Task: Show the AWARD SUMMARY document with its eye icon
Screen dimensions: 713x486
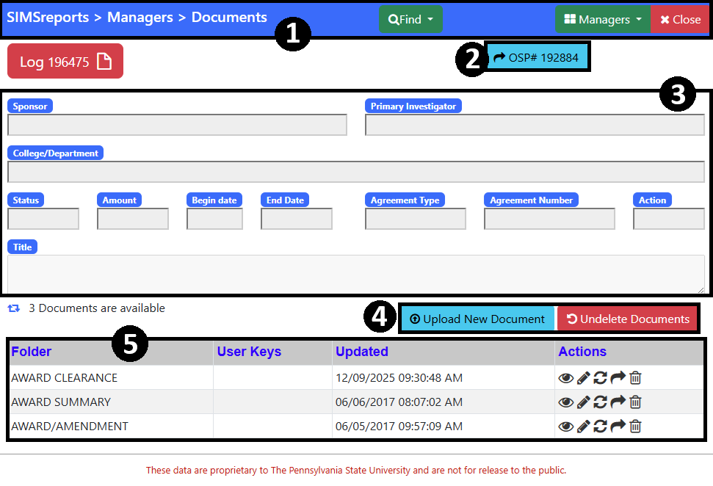Action: [x=565, y=402]
